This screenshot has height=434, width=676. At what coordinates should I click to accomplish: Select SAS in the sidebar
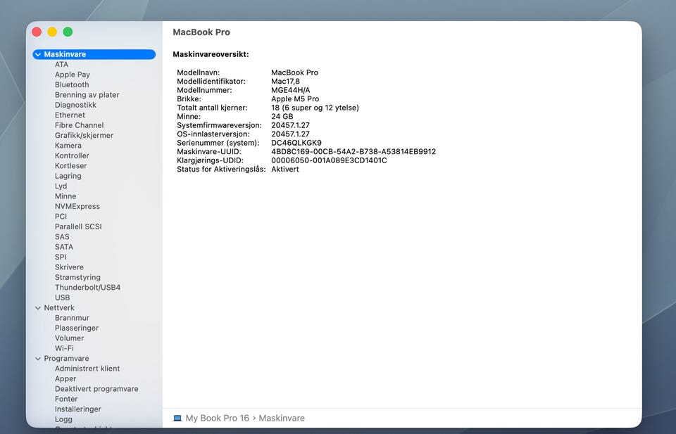tap(62, 237)
